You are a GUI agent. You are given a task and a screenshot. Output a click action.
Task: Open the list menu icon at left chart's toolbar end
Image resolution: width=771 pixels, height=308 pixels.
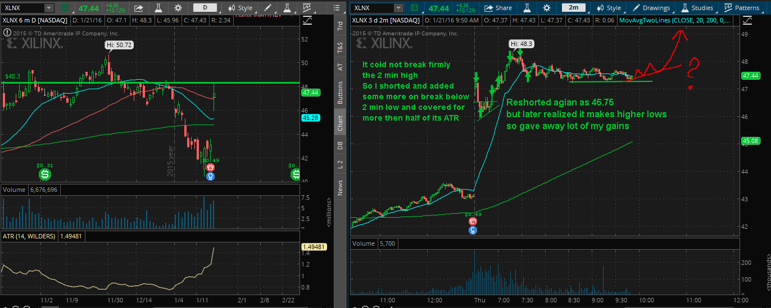point(337,8)
